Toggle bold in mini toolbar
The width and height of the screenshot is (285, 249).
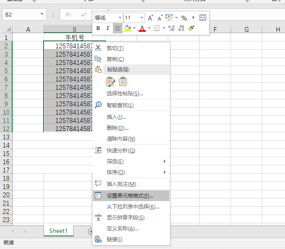(x=98, y=28)
